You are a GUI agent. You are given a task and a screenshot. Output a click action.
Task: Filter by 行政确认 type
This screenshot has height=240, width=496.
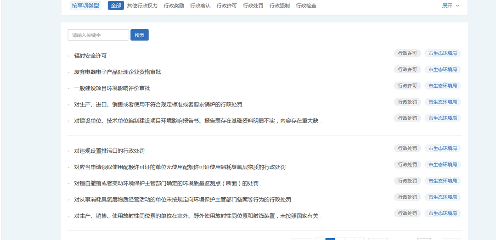(200, 6)
